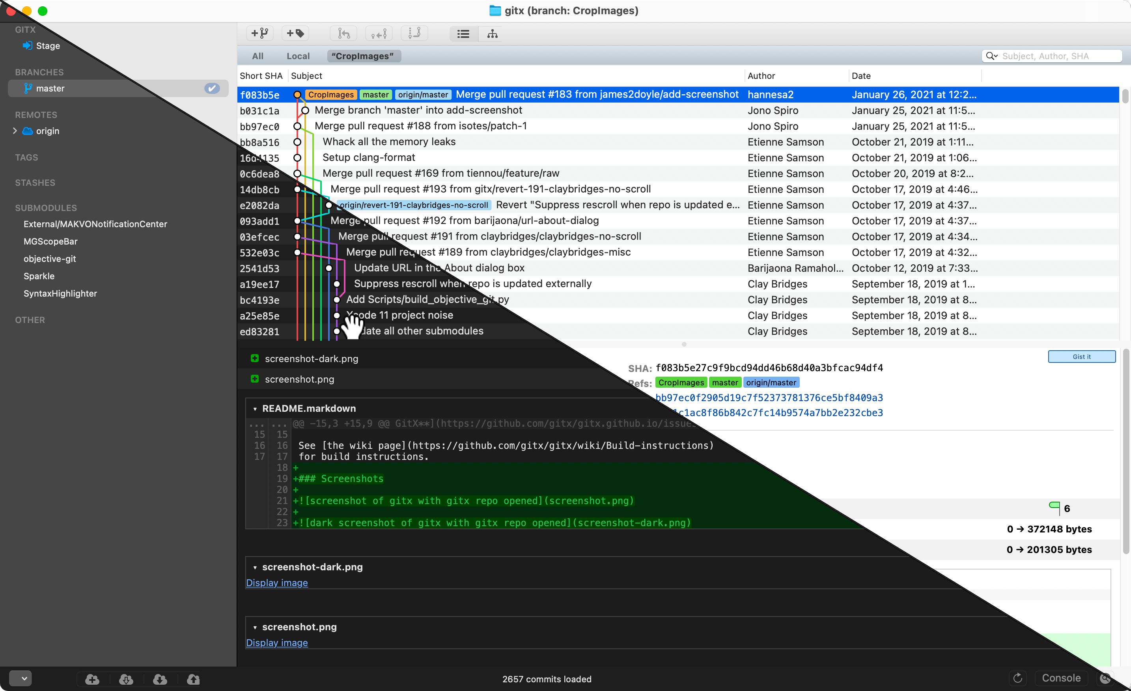The width and height of the screenshot is (1131, 691).
Task: Open the bottom-left sidebar dropdown menu
Action: click(x=21, y=678)
